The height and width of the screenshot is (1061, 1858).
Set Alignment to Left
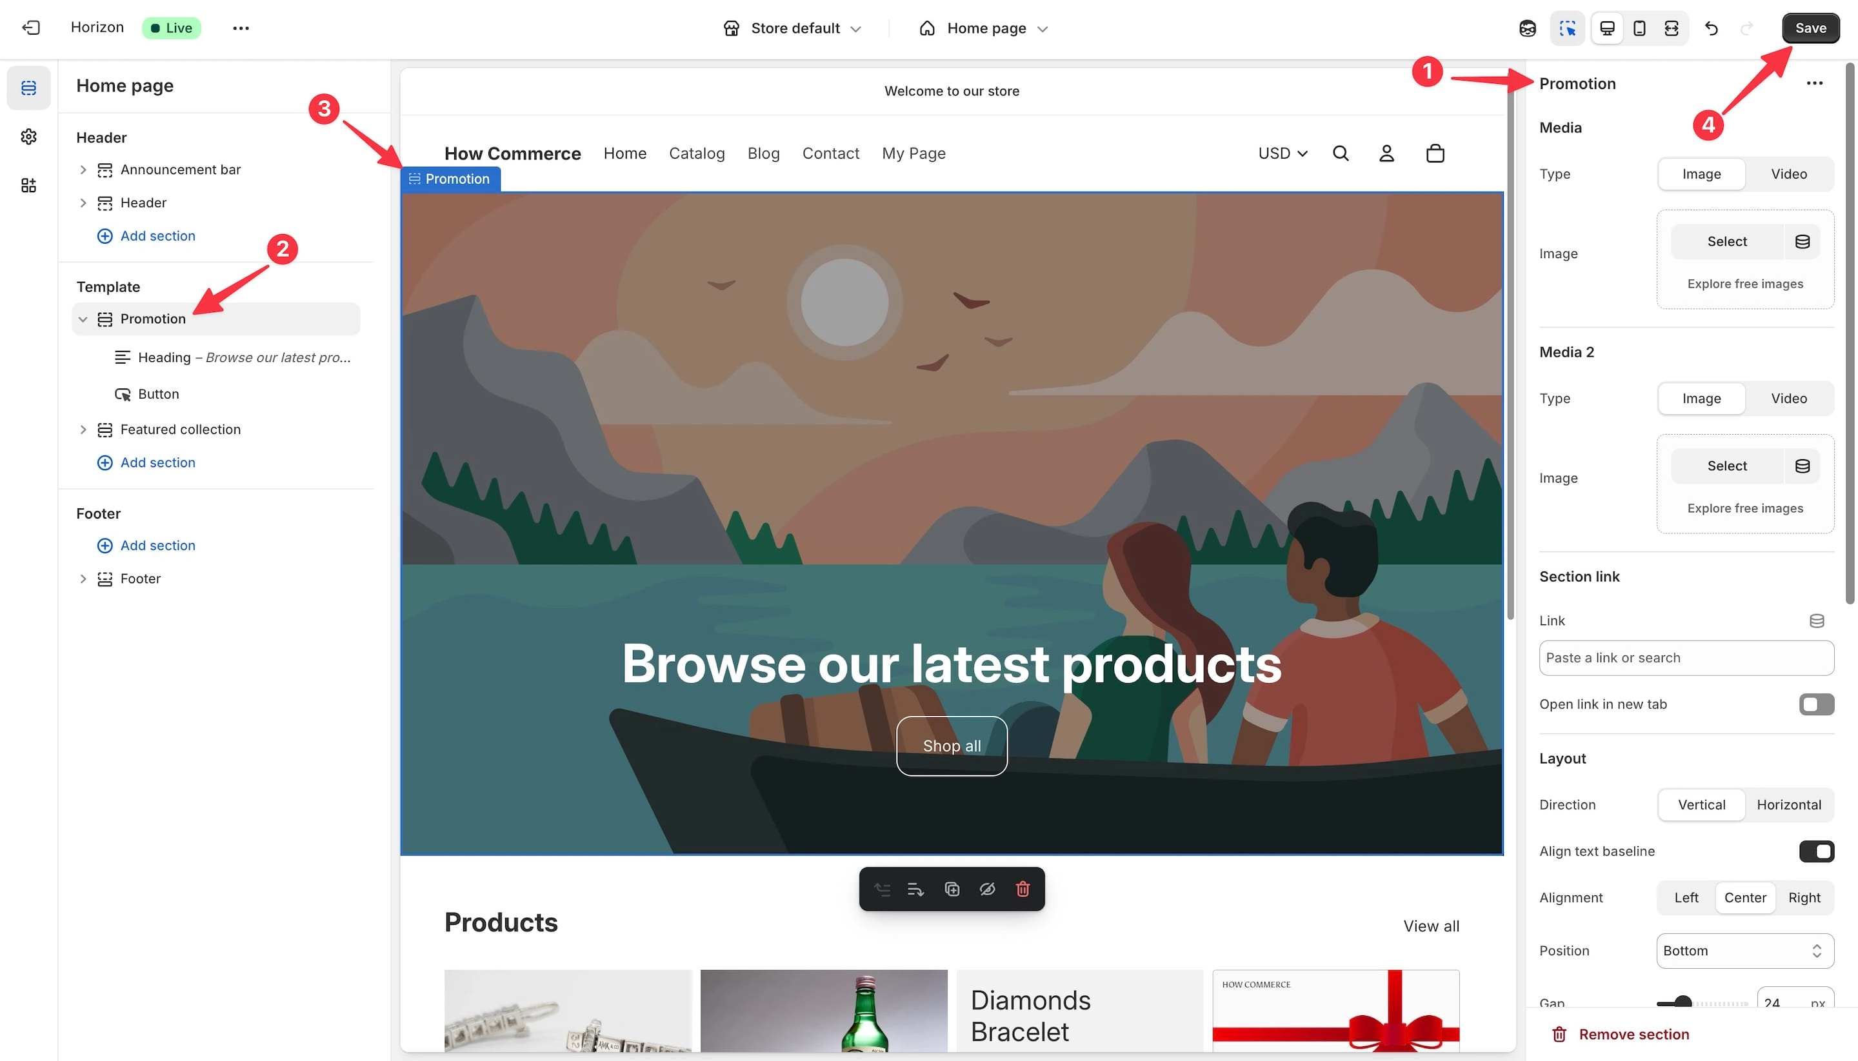pos(1686,898)
